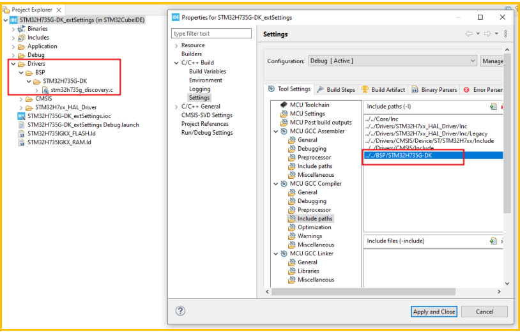This screenshot has height=332, width=520.
Task: Click the horizontal scrollbar in settings
Action: (x=363, y=292)
